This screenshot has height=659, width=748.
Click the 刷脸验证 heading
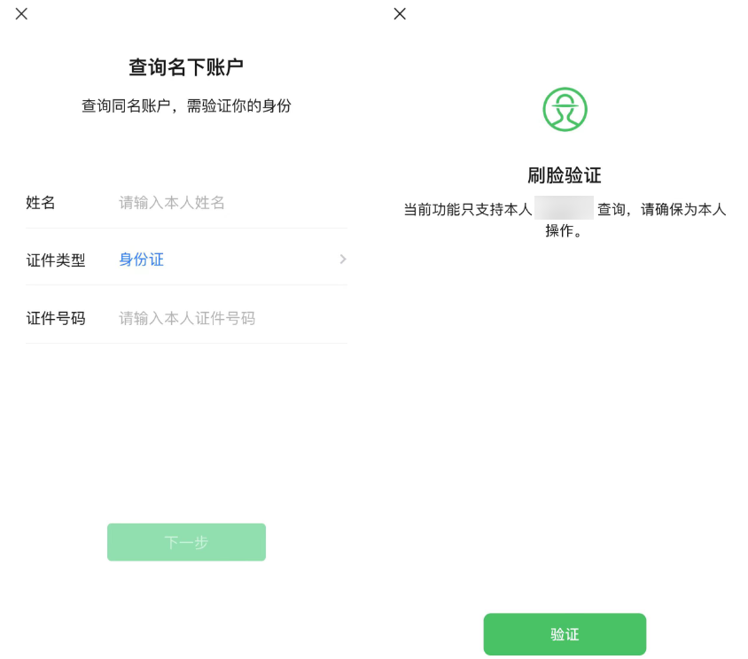[x=565, y=175]
